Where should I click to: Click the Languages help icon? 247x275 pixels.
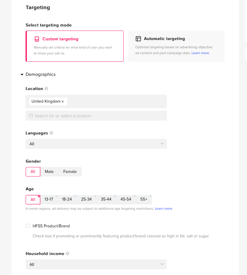click(x=51, y=133)
